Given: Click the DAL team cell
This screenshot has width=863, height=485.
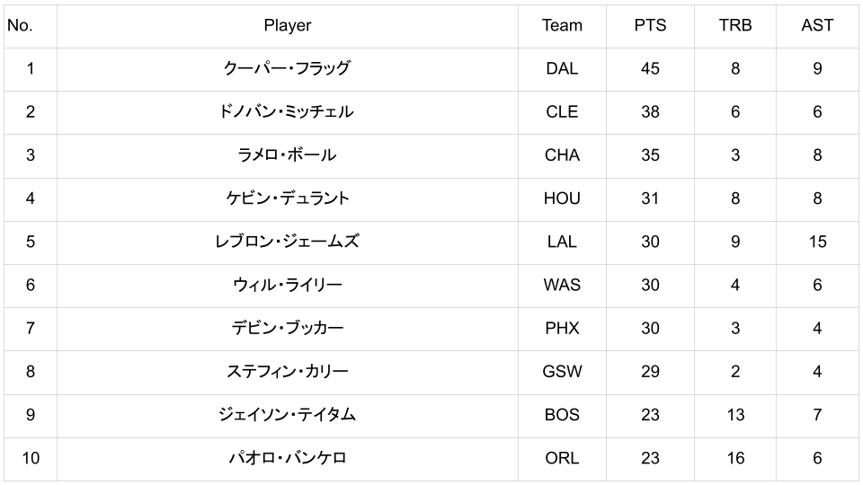Looking at the screenshot, I should (x=562, y=68).
